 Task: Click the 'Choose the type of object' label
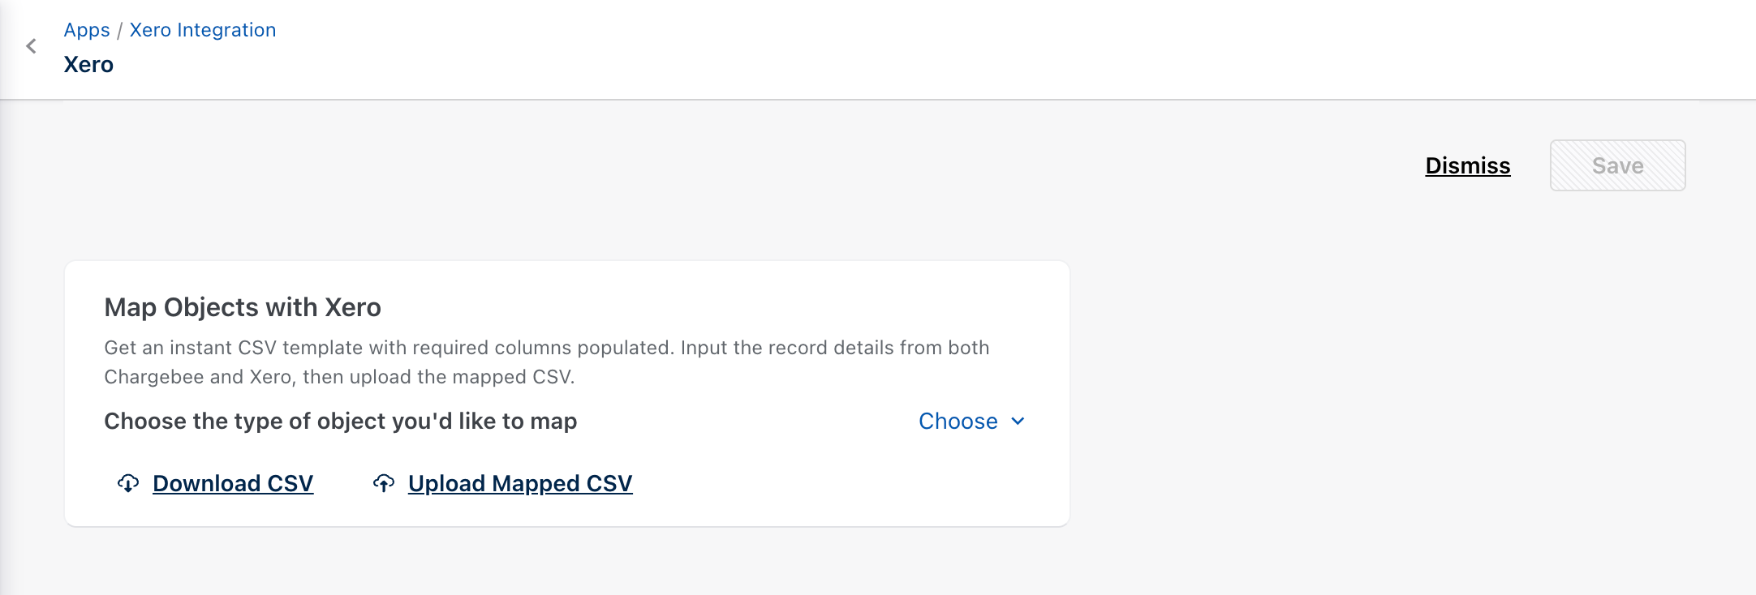pyautogui.click(x=341, y=422)
